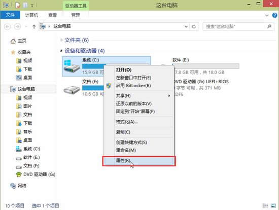Expand the 共享(H) submenu arrow

pos(169,96)
